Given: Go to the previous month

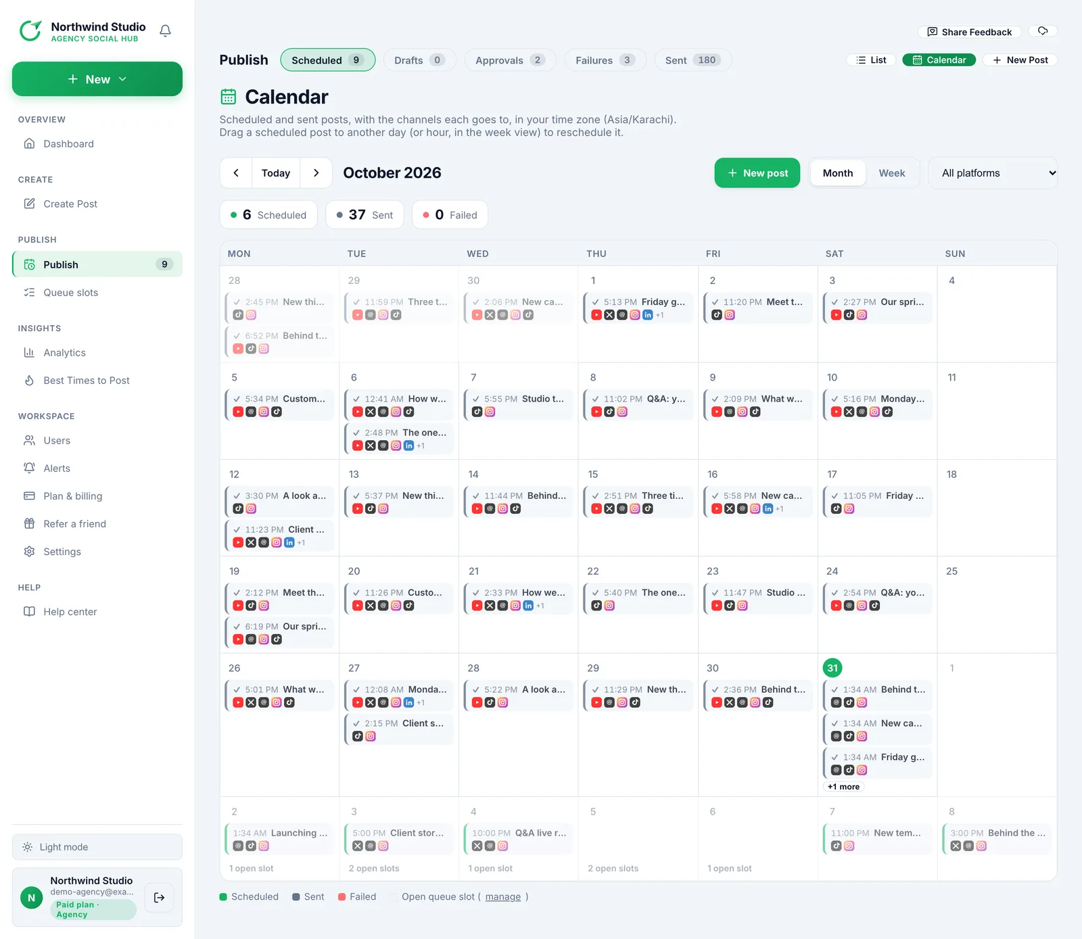Looking at the screenshot, I should pos(236,173).
